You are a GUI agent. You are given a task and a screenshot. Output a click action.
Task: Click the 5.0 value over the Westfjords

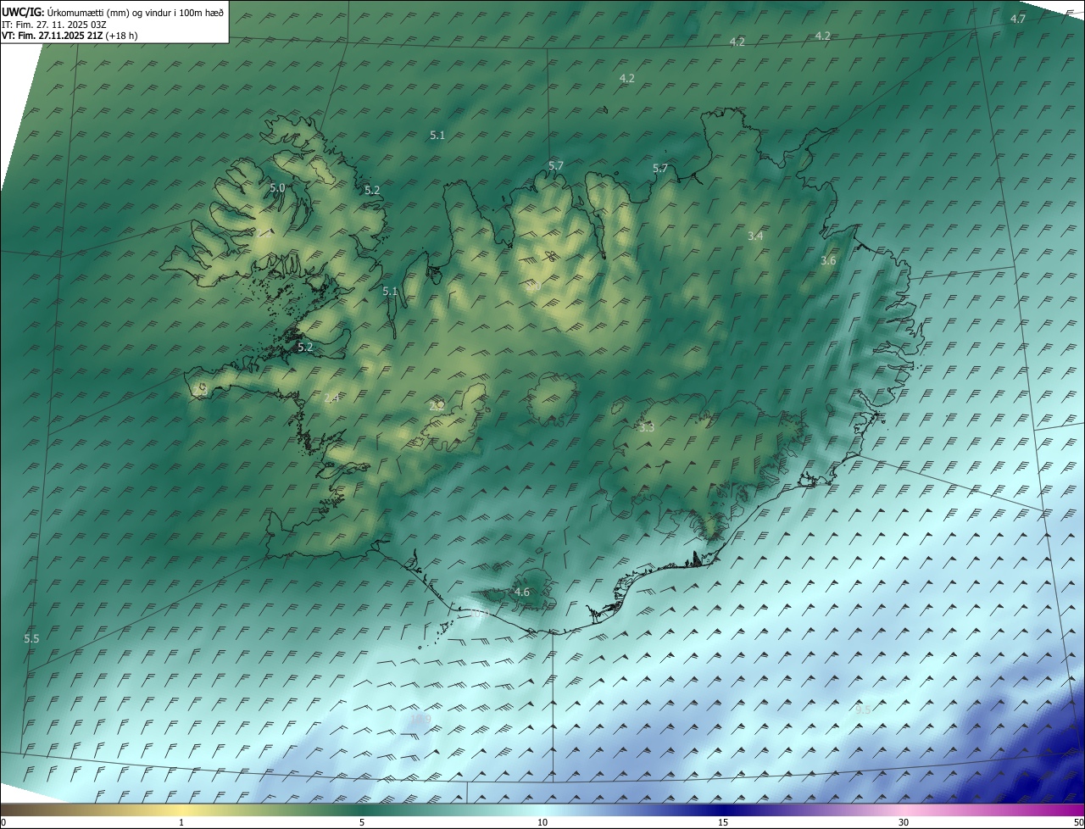point(277,187)
